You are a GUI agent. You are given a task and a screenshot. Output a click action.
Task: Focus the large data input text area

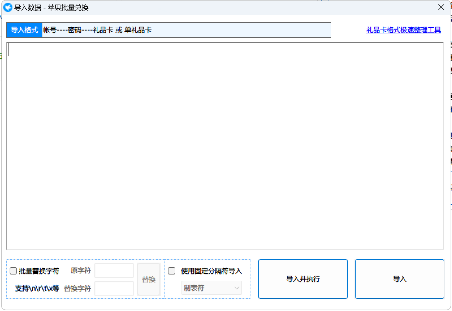pyautogui.click(x=225, y=146)
